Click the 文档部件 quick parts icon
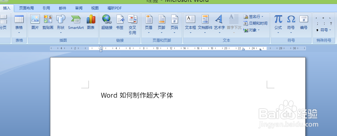 (205, 19)
